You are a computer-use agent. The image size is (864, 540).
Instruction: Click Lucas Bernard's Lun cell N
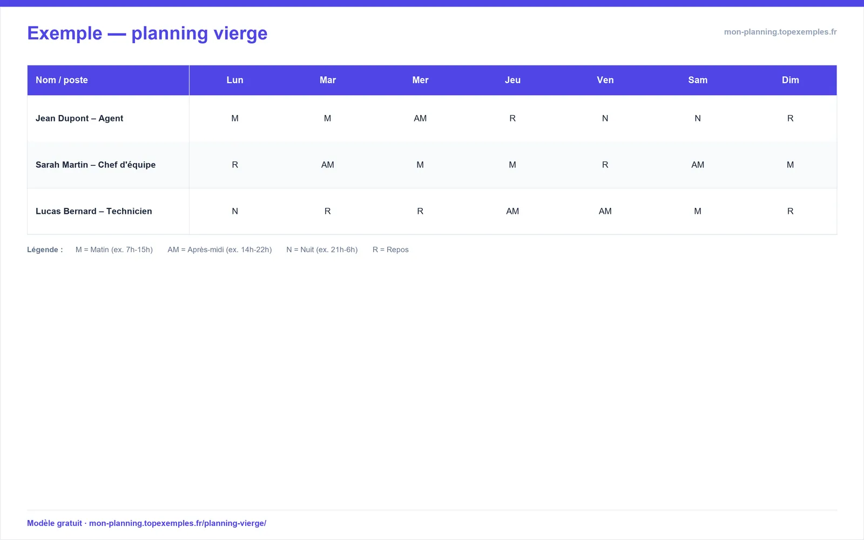click(x=235, y=211)
